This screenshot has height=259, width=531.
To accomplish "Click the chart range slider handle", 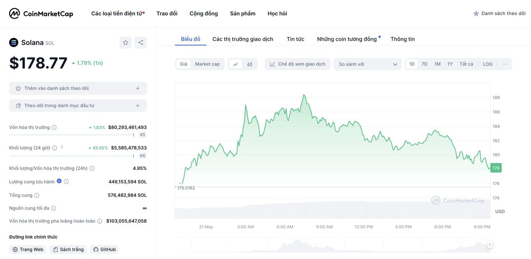I will click(490, 245).
